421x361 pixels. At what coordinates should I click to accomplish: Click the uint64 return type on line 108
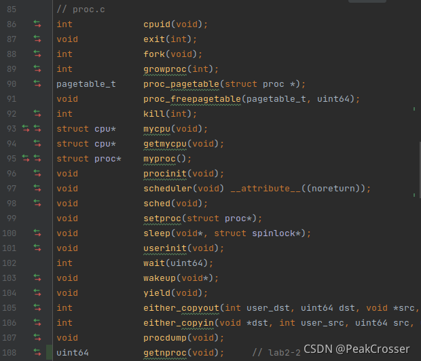pos(73,353)
